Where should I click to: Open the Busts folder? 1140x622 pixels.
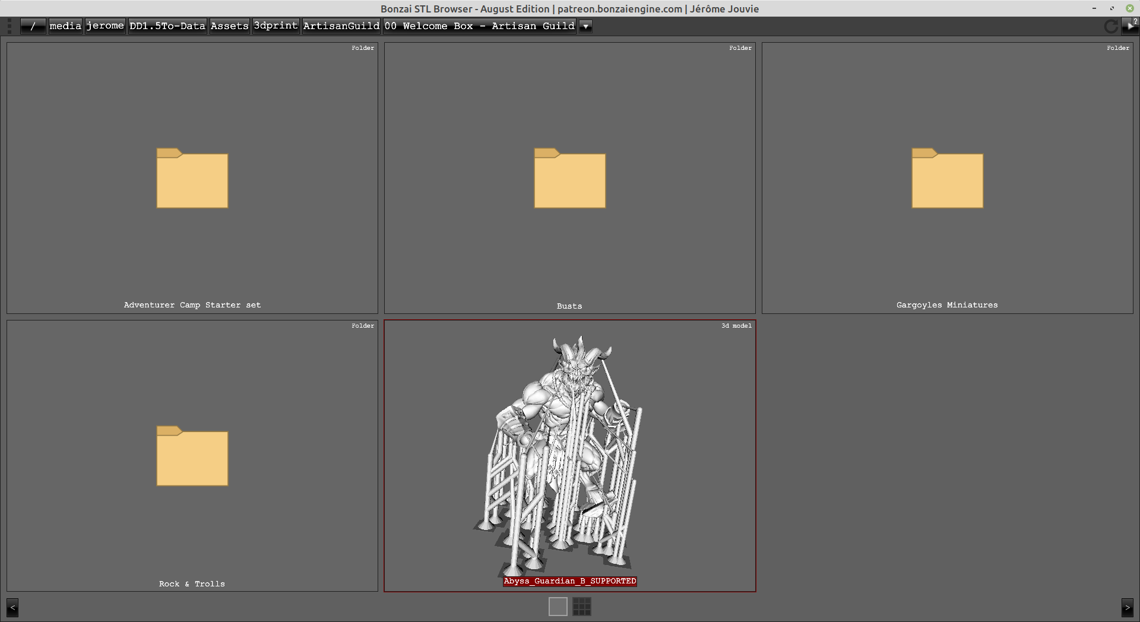tap(570, 178)
